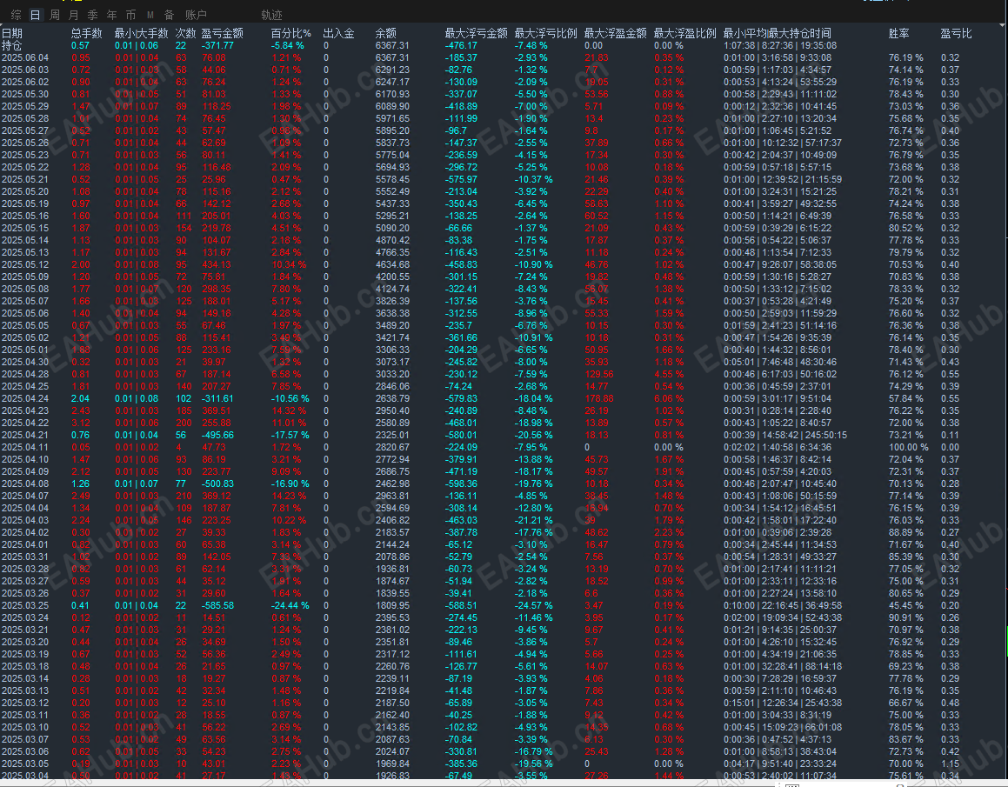
Task: Click the 最大浮盈比例 column header
Action: pyautogui.click(x=684, y=33)
